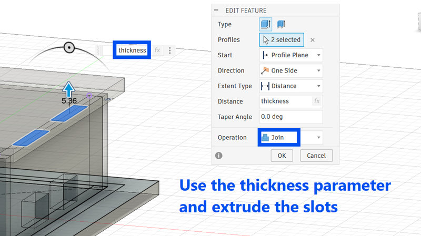Open the Extent Type Distance dropdown
Image resolution: width=421 pixels, height=236 pixels.
[x=291, y=86]
